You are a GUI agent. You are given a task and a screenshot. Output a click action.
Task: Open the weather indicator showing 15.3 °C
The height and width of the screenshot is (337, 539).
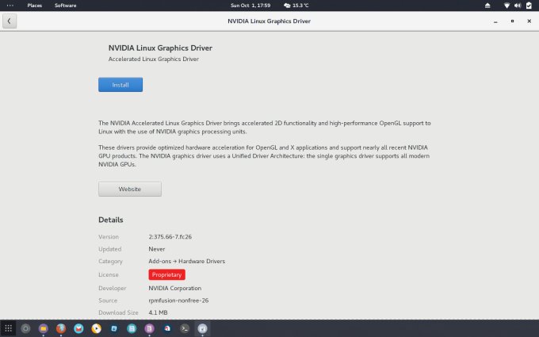click(296, 6)
